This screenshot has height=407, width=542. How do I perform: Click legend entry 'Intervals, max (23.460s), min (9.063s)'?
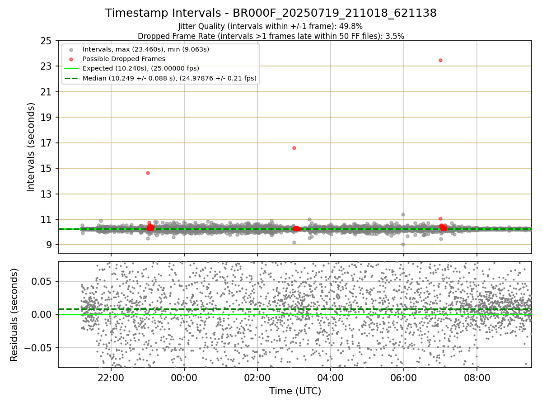[146, 49]
